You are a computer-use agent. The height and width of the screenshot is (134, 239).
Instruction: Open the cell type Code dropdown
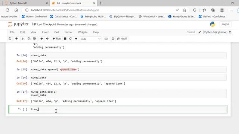90,39
